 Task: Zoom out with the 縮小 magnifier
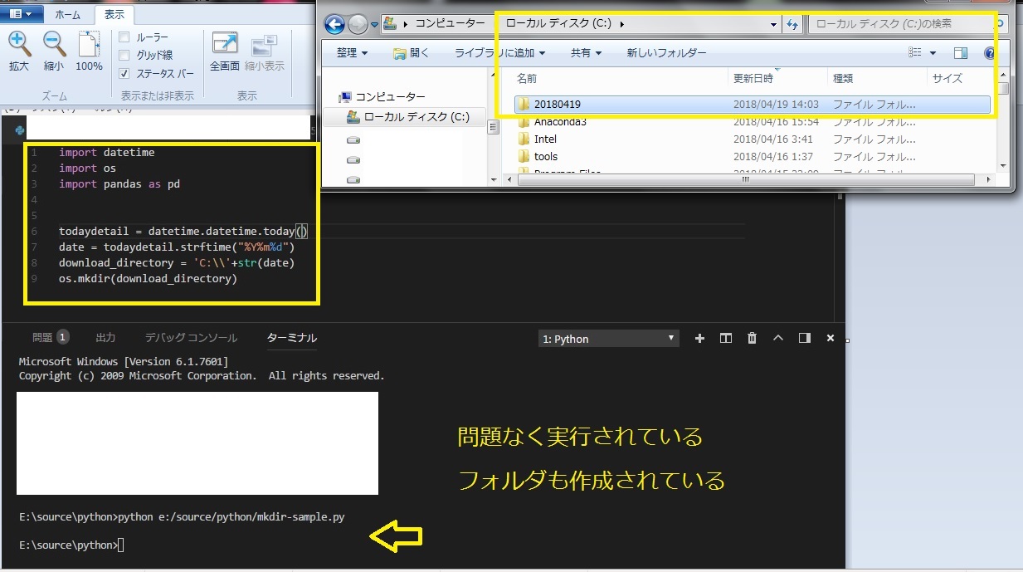54,51
